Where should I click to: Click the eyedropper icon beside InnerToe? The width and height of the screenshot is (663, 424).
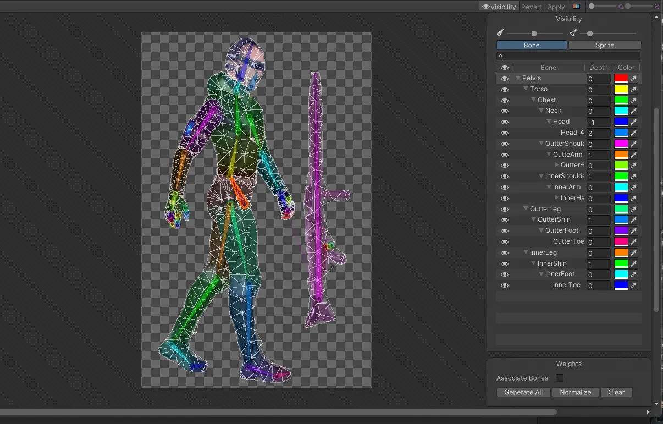point(633,285)
